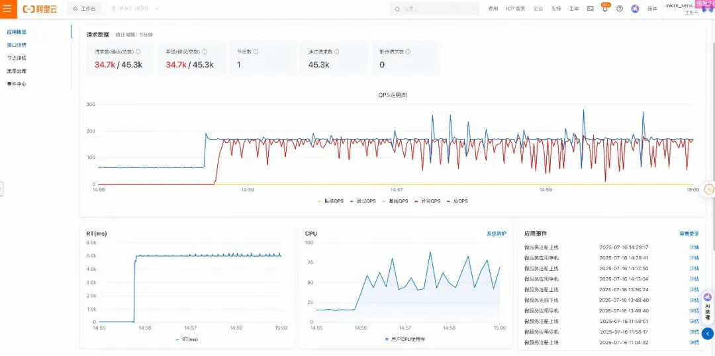Click 系统防护 link on CPU panel
The width and height of the screenshot is (715, 356).
coord(496,234)
